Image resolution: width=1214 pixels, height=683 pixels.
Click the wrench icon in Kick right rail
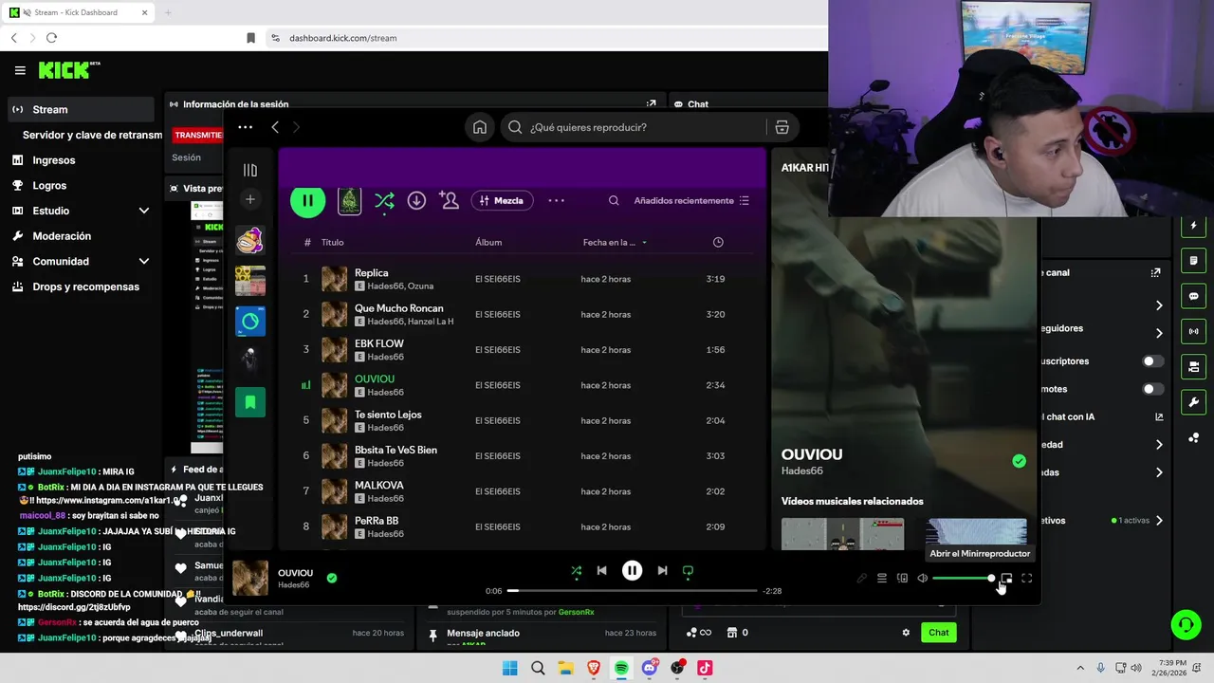tap(1193, 402)
